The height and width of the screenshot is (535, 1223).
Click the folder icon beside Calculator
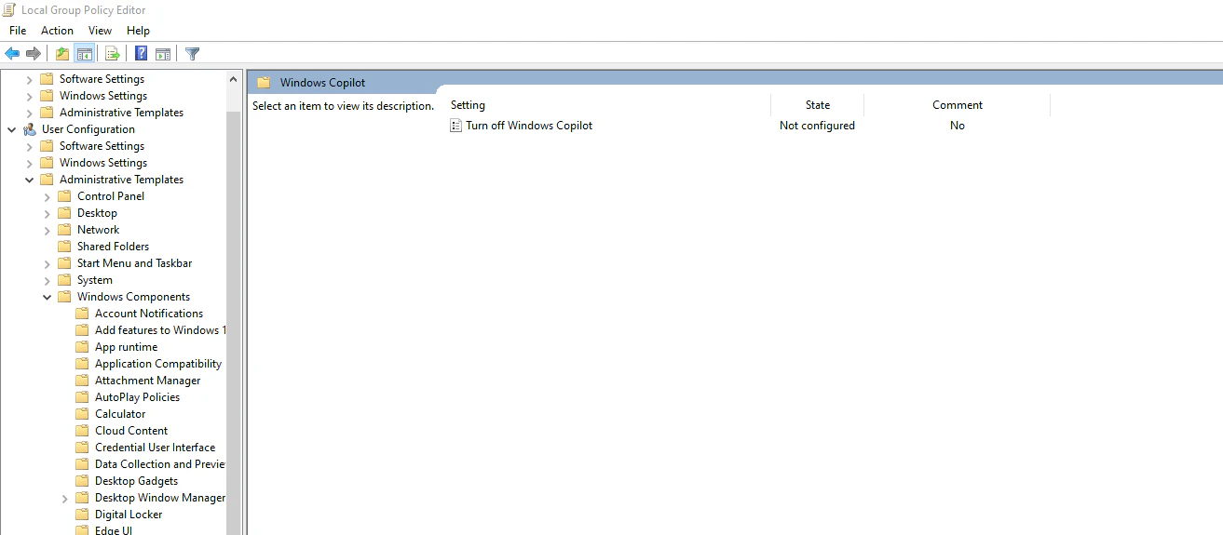(82, 414)
